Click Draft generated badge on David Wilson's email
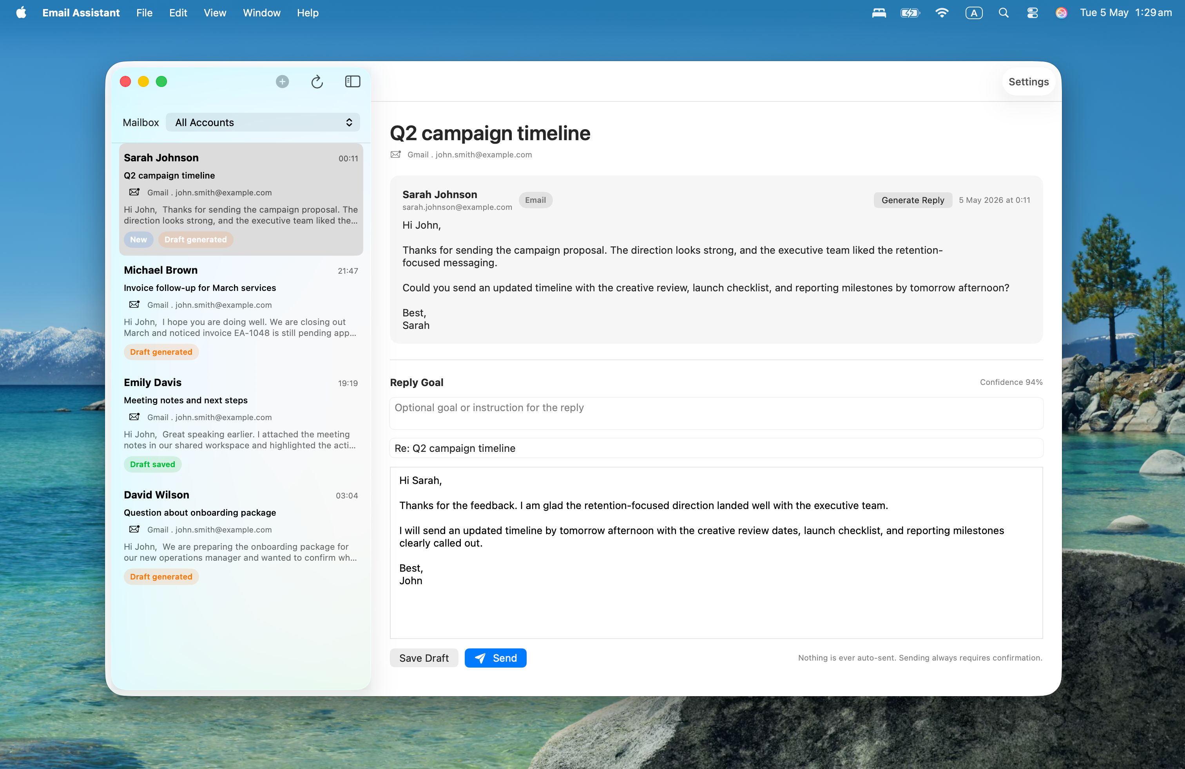1185x769 pixels. tap(161, 576)
